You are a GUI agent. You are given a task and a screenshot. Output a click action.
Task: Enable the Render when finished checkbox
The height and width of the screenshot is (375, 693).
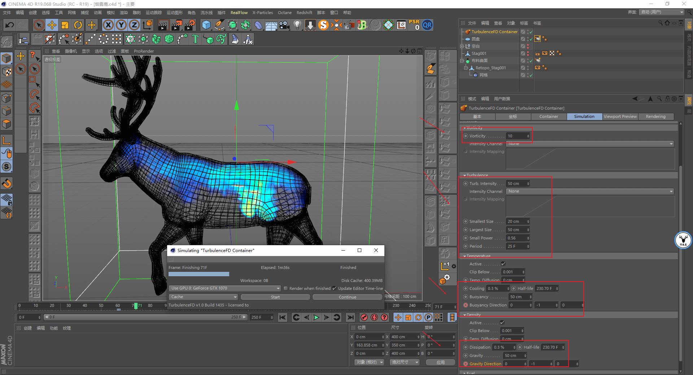(286, 288)
